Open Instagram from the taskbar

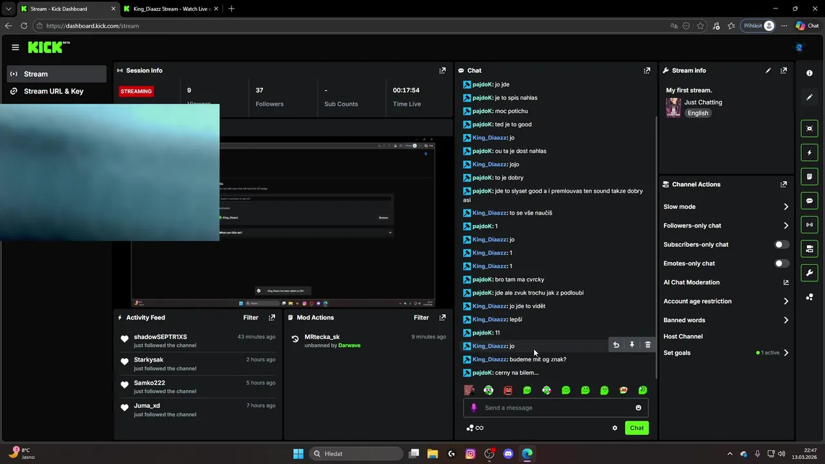tap(471, 454)
